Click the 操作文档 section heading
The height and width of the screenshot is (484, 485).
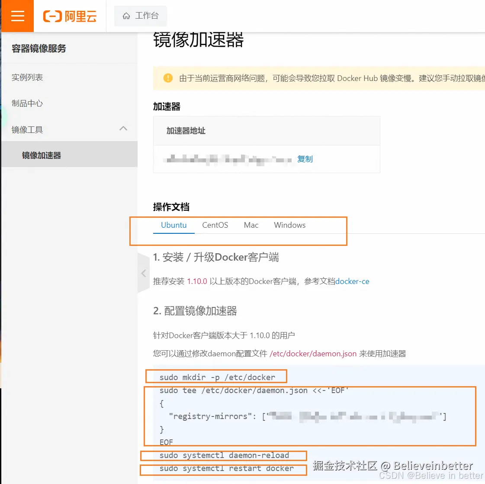pos(171,207)
